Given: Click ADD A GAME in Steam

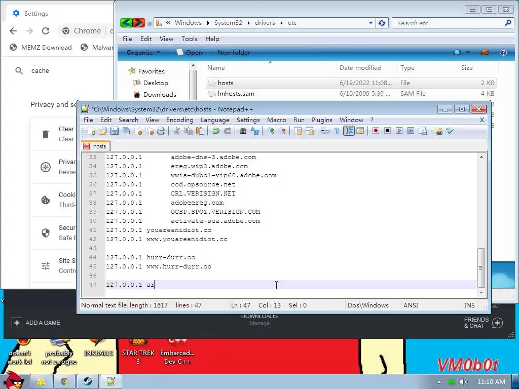Looking at the screenshot, I should 36,323.
